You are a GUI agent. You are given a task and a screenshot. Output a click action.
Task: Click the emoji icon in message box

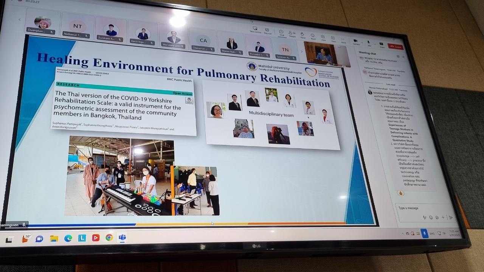pos(431,217)
